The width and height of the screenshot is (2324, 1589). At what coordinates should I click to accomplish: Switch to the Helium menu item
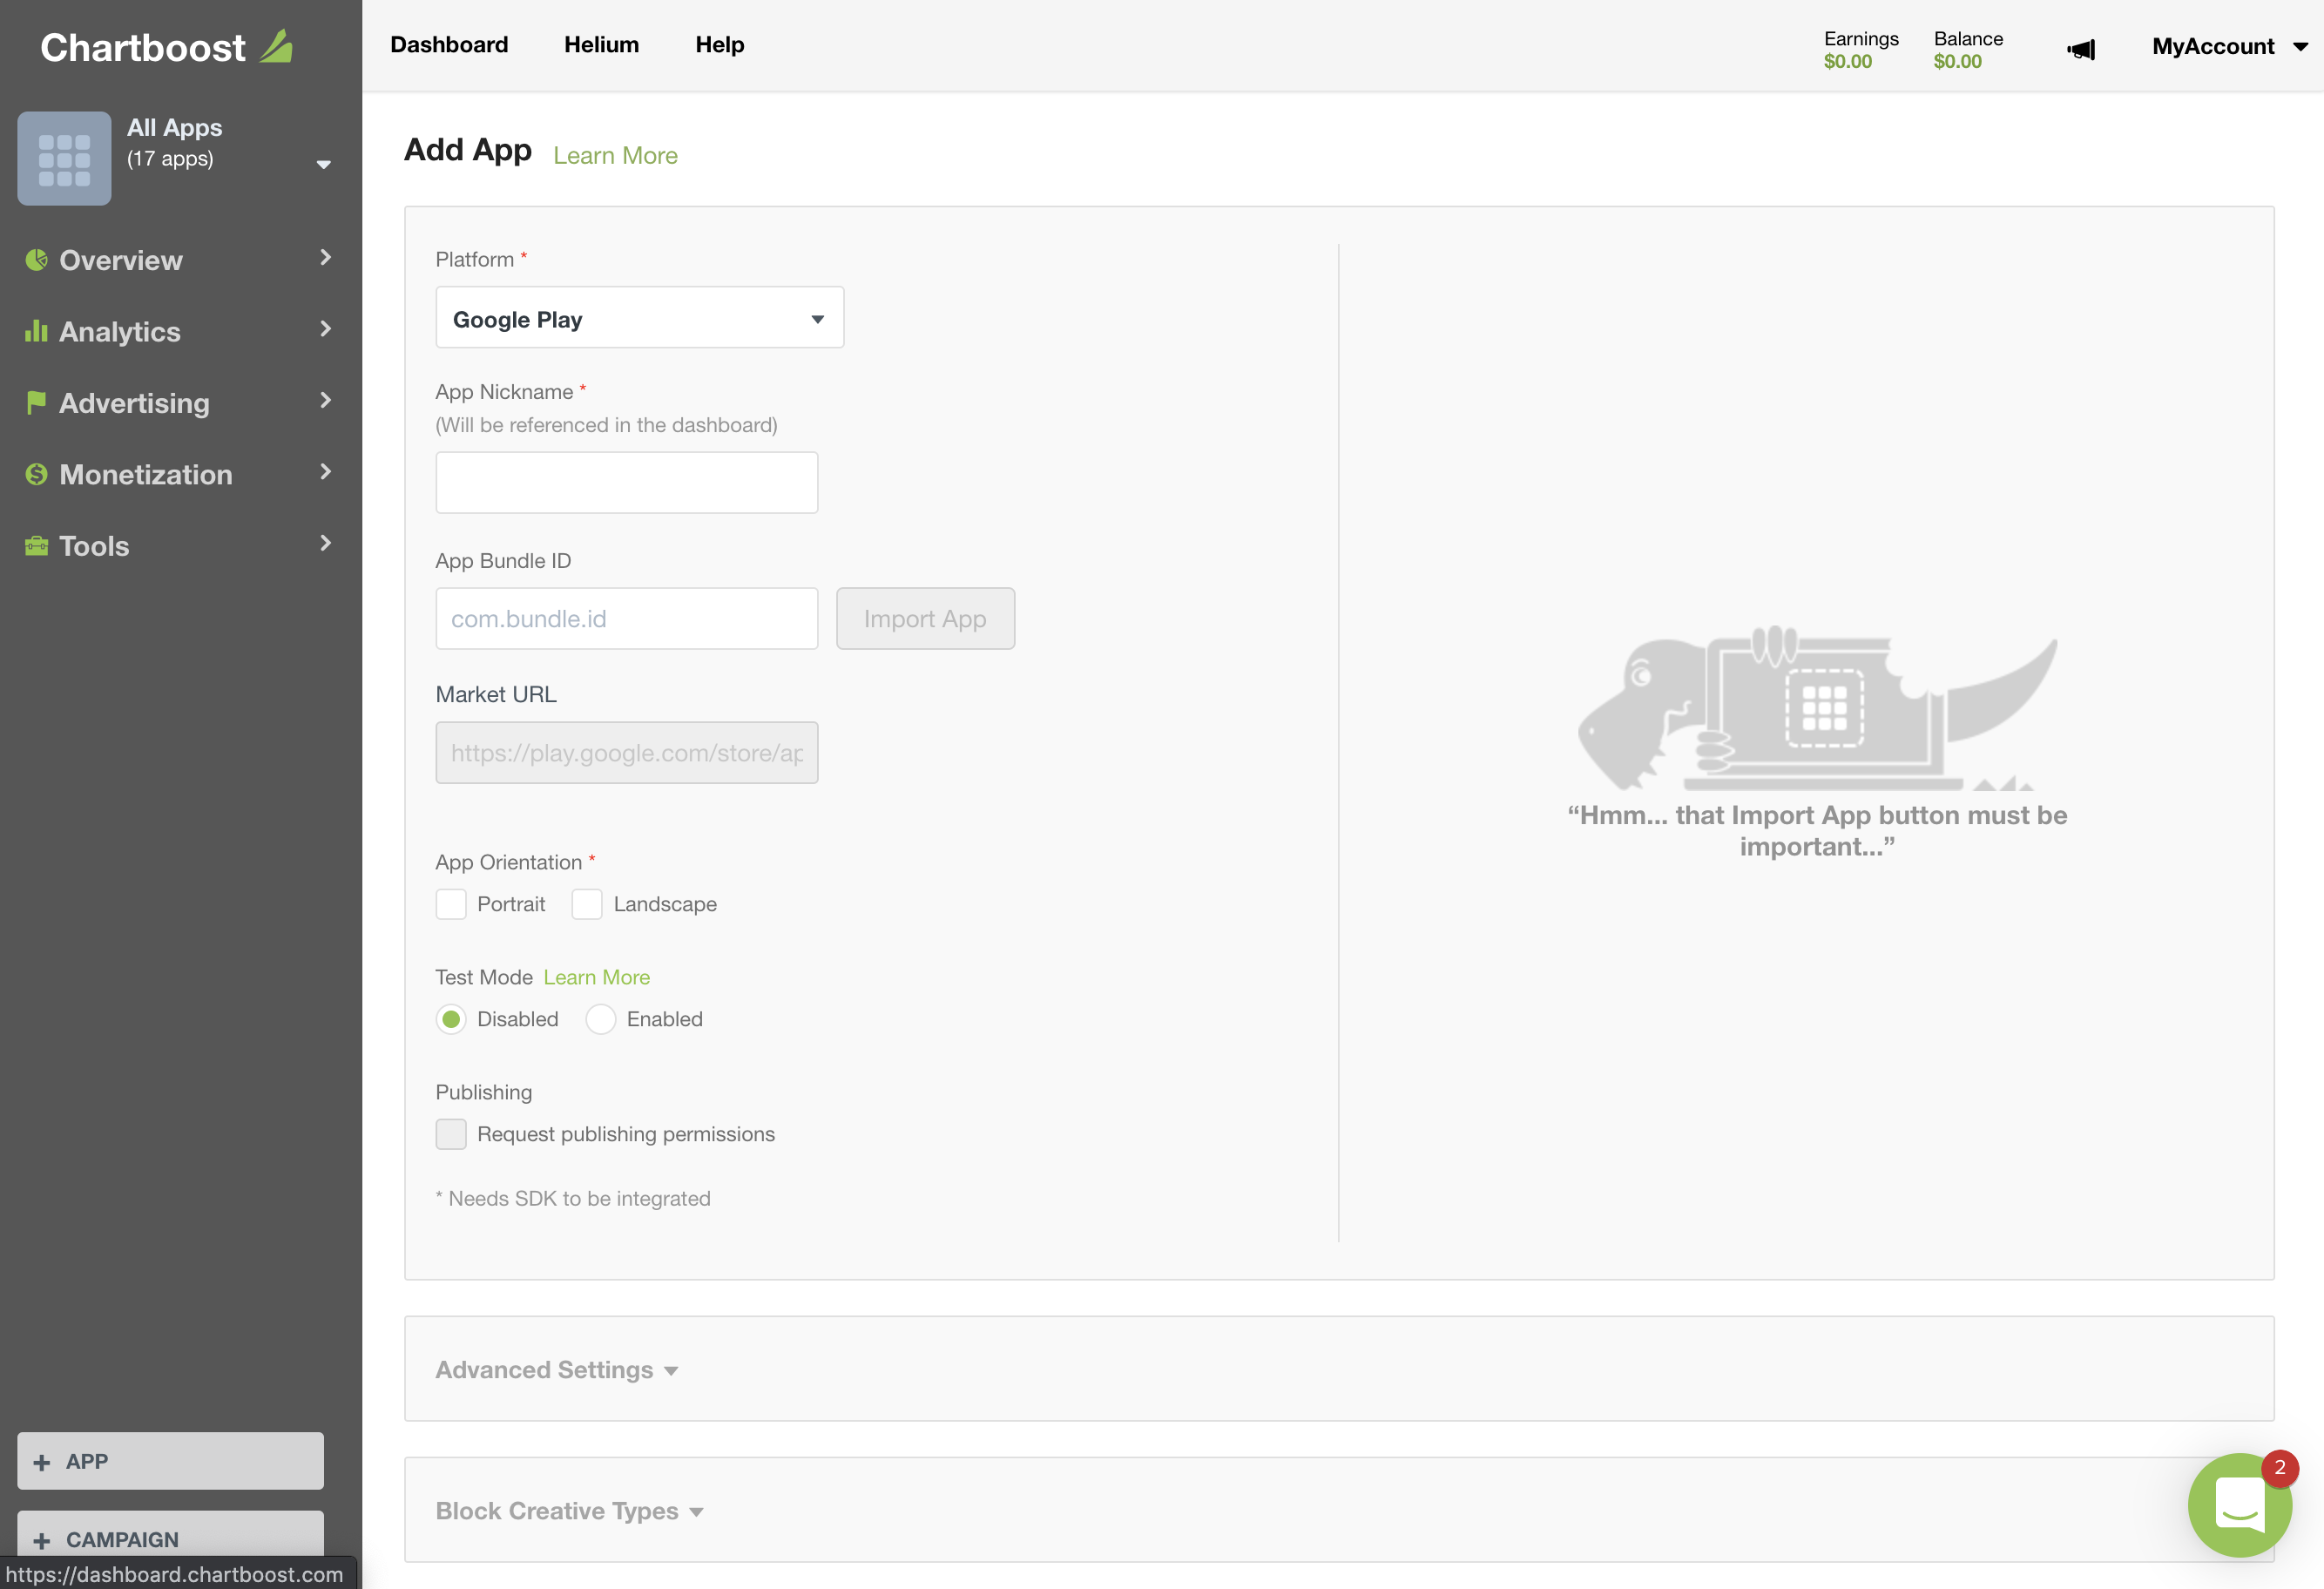(601, 45)
